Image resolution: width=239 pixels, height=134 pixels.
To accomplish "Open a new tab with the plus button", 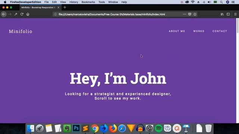I will tap(65, 7).
